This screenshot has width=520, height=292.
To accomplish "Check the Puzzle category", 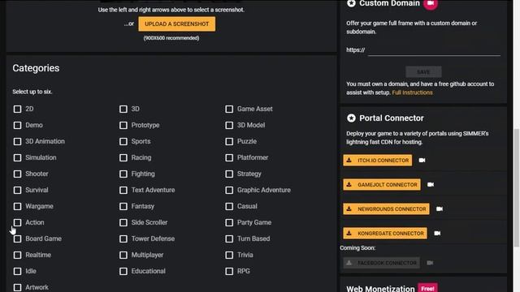I will (x=229, y=141).
